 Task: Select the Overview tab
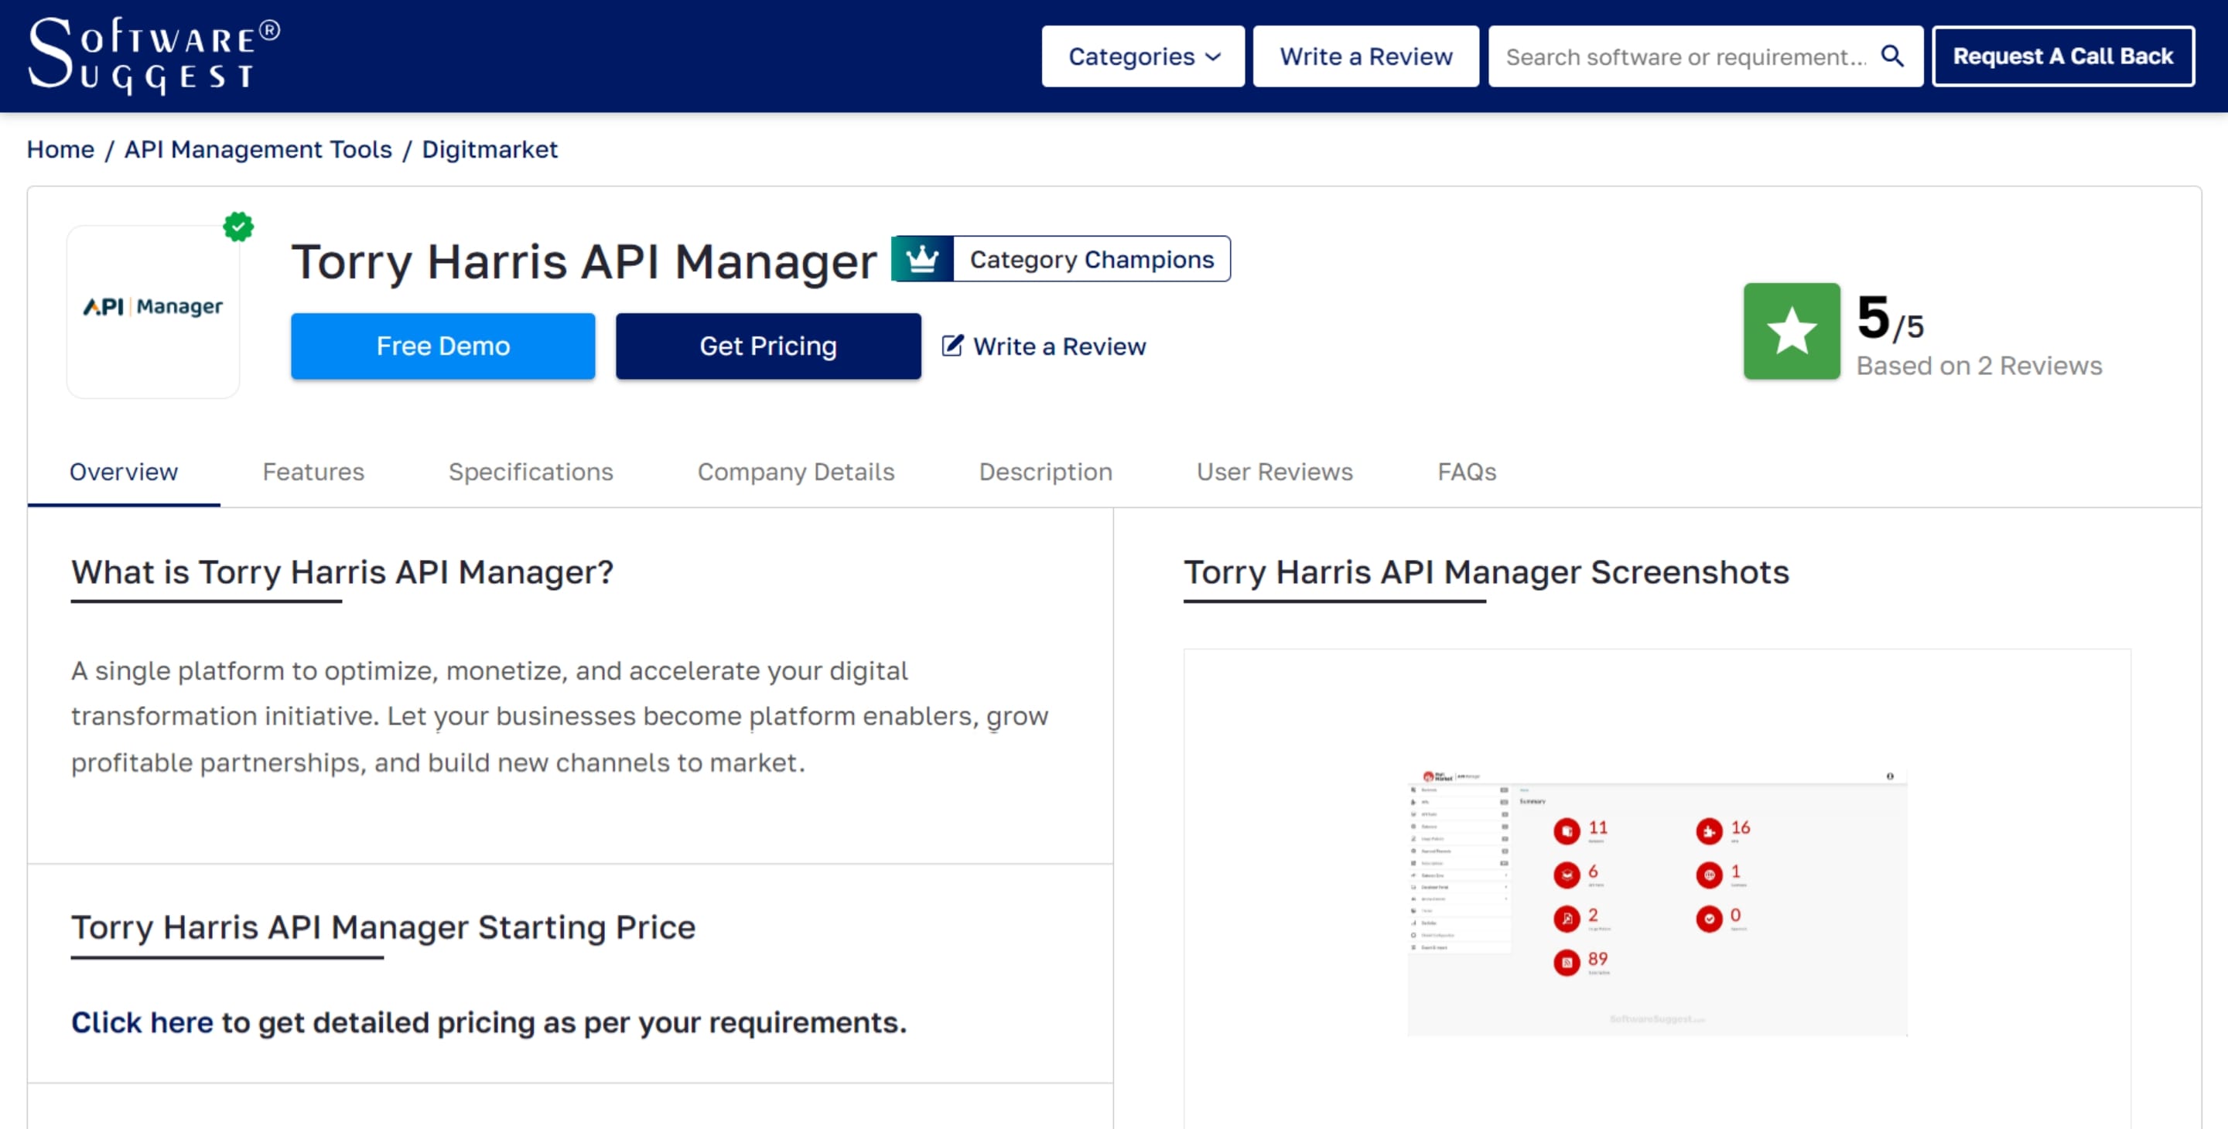124,472
